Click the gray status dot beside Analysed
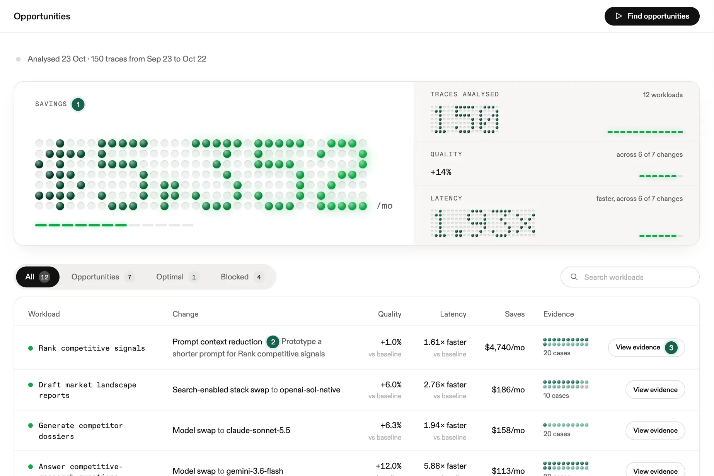Viewport: 714px width, 476px height. coord(18,59)
